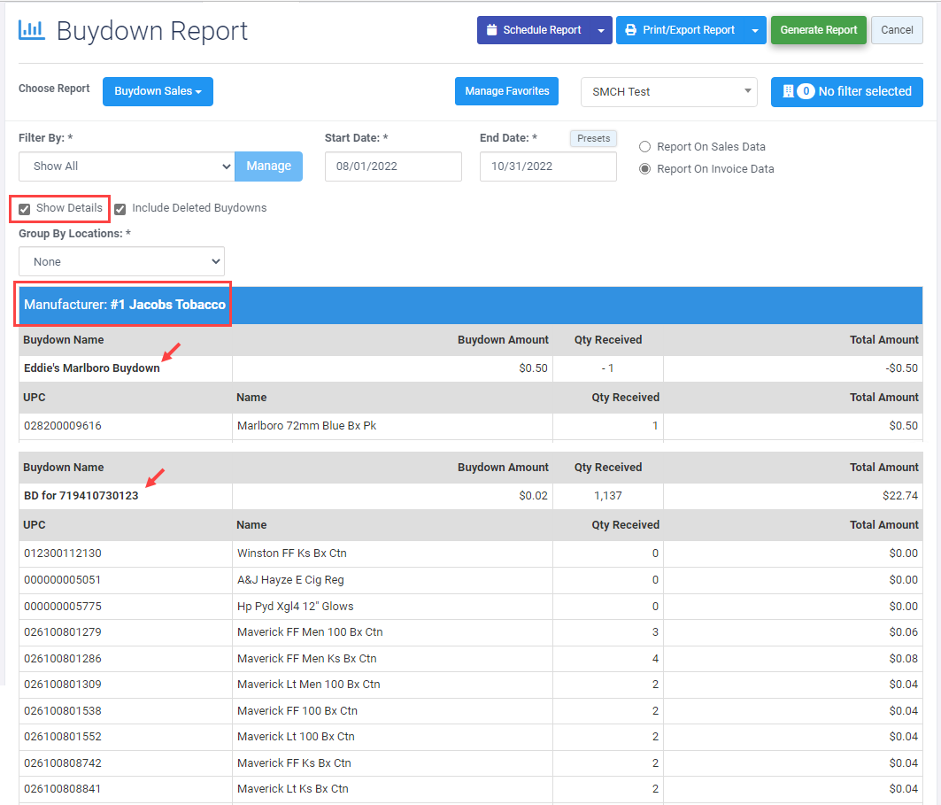
Task: Click the calendar icon on Schedule Report
Action: [491, 30]
